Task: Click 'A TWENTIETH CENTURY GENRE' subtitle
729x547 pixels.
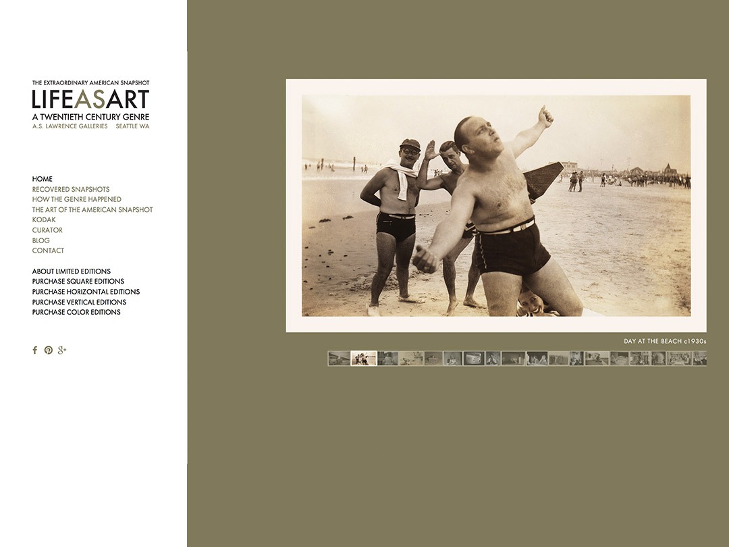Action: point(90,117)
